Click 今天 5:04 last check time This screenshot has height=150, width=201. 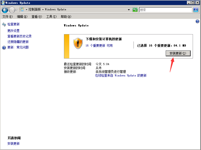coord(103,64)
